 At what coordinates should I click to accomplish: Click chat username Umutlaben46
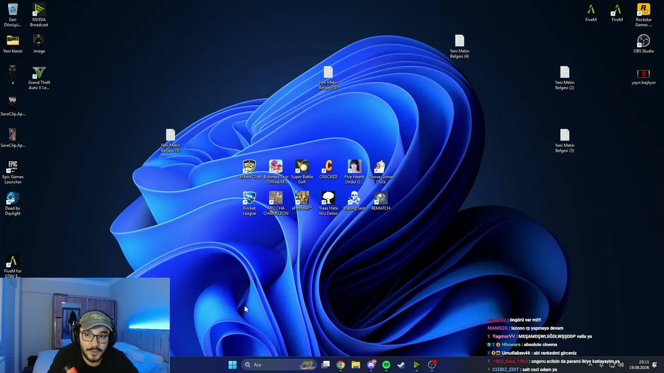pyautogui.click(x=516, y=353)
